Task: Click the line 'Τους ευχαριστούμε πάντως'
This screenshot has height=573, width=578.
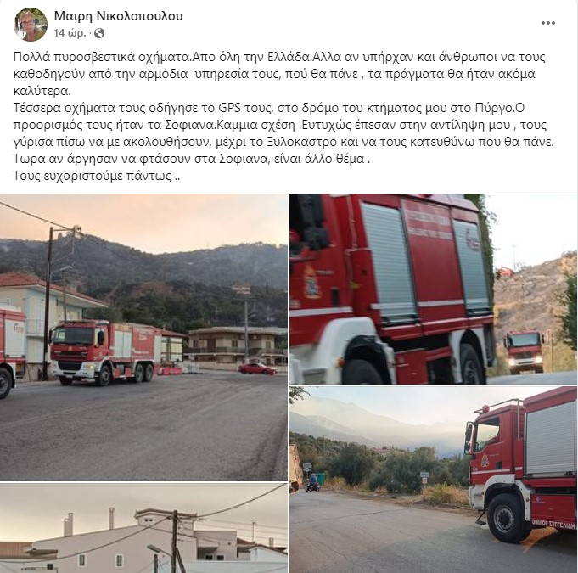Action: click(x=97, y=176)
